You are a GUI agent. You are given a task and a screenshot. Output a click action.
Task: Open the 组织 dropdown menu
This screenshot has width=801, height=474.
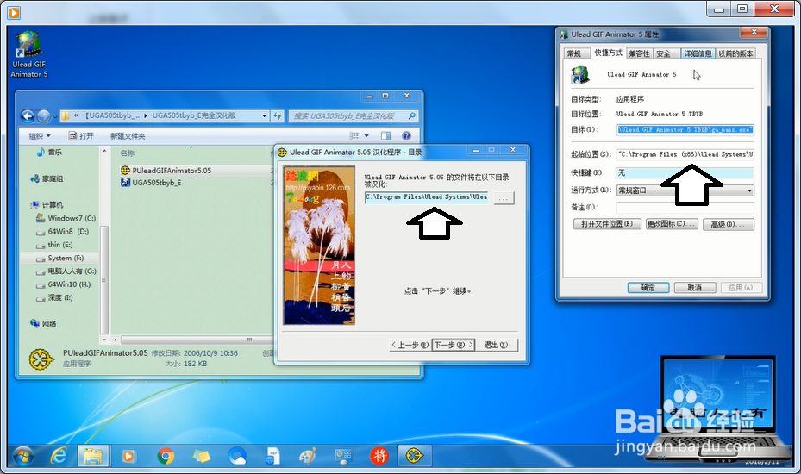coord(40,136)
